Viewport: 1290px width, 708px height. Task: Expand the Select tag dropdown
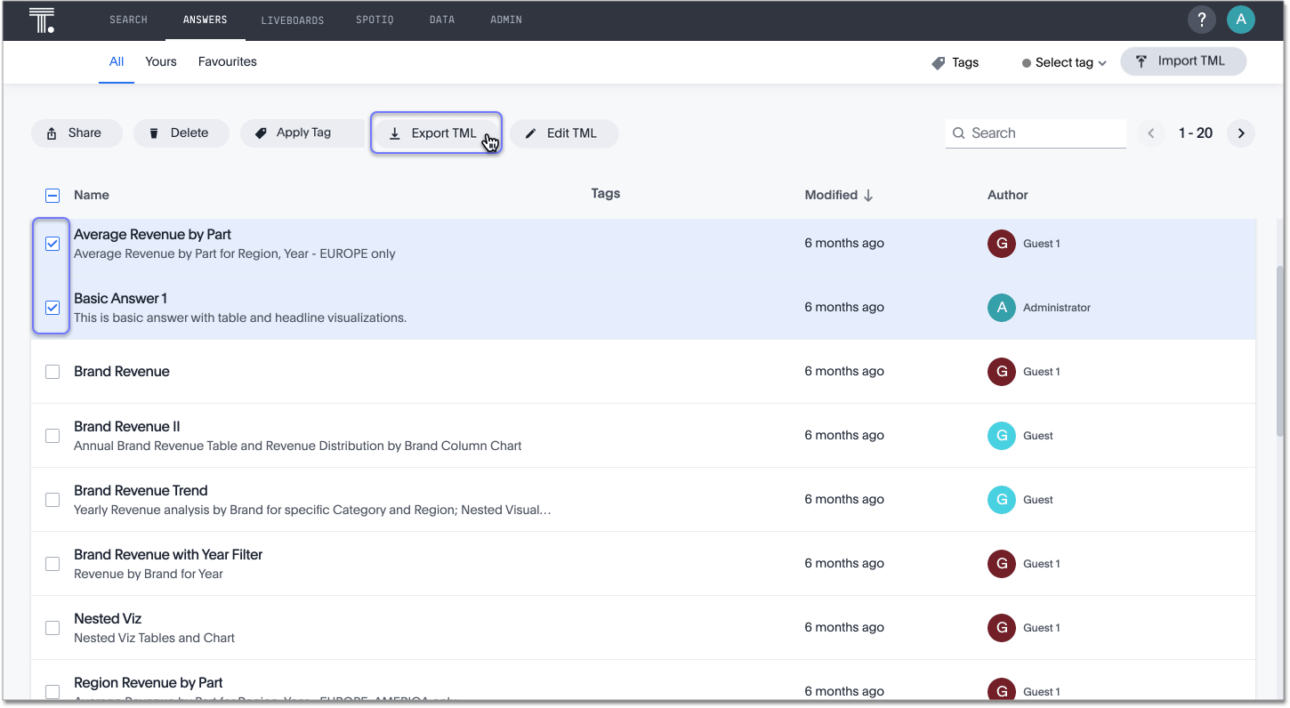1064,63
